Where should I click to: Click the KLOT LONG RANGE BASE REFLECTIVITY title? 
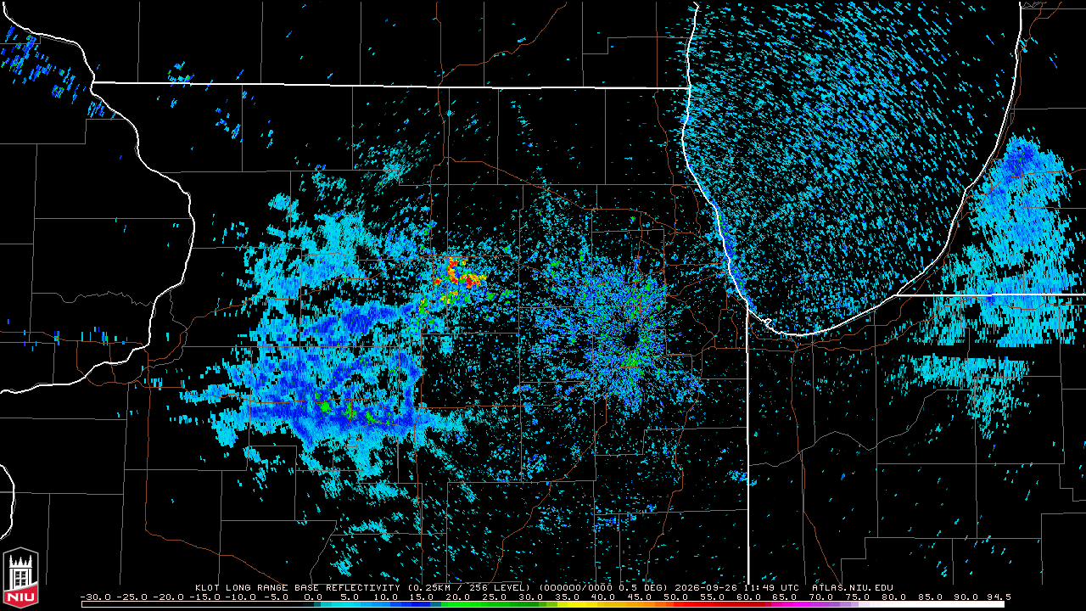[x=297, y=587]
